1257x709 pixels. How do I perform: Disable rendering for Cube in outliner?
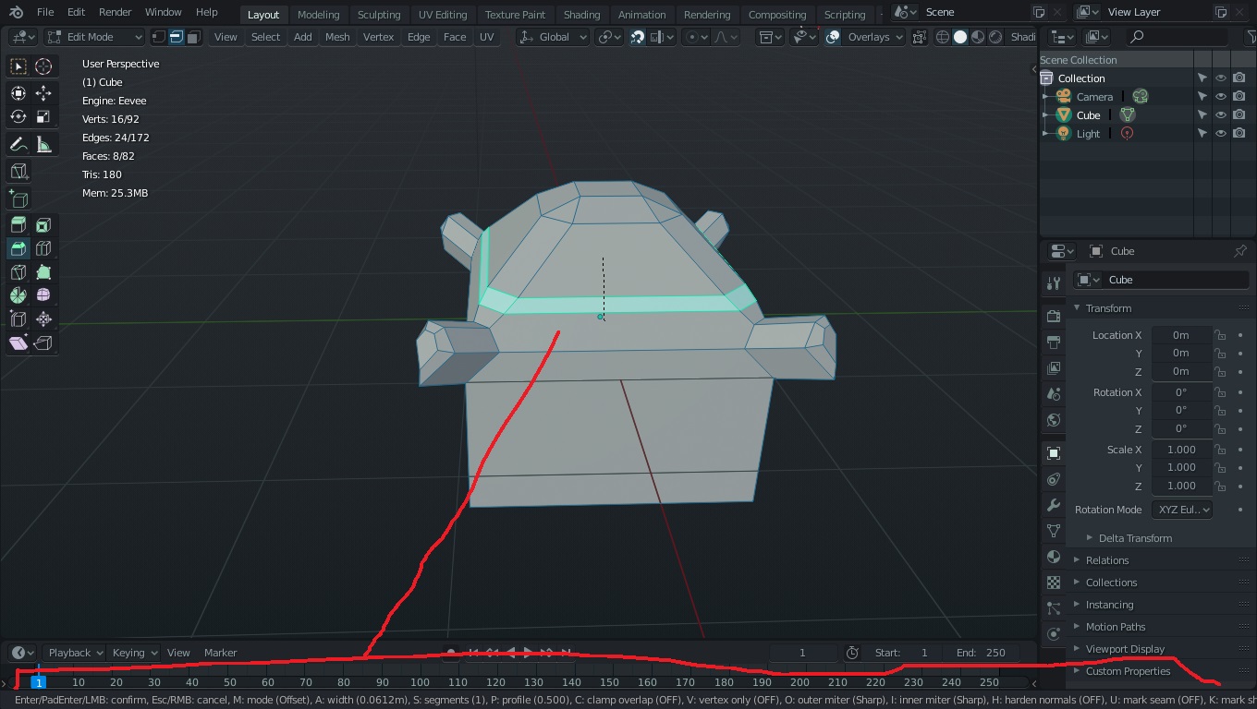[x=1239, y=115]
